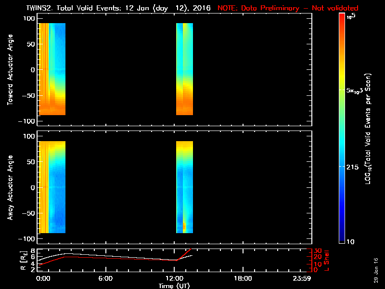The width and height of the screenshot is (385, 289).
Task: Select the "-100" tick label on the Toward panel
Action: [27, 121]
